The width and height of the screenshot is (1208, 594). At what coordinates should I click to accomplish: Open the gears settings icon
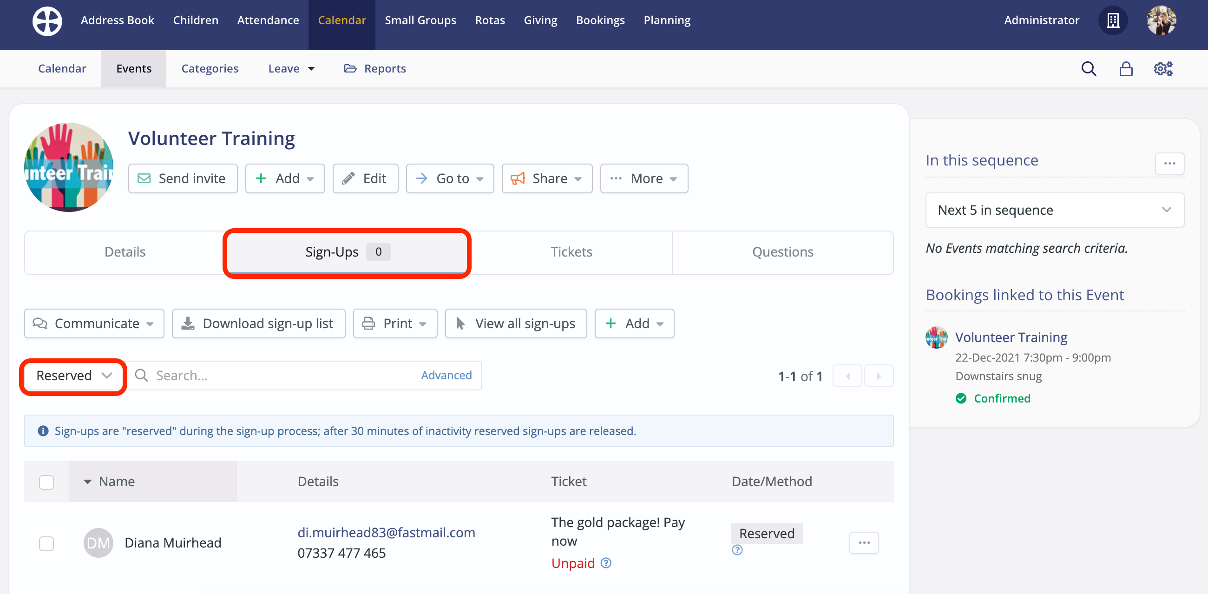[x=1163, y=68]
